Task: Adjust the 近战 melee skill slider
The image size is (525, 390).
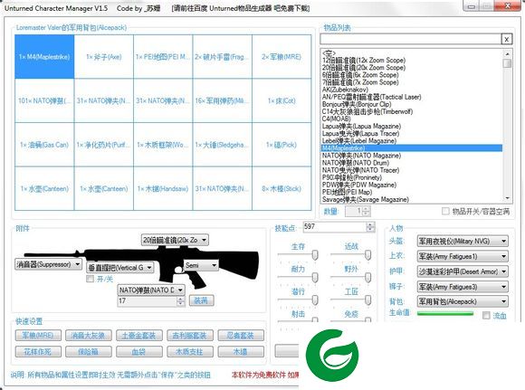Action: coord(367,255)
